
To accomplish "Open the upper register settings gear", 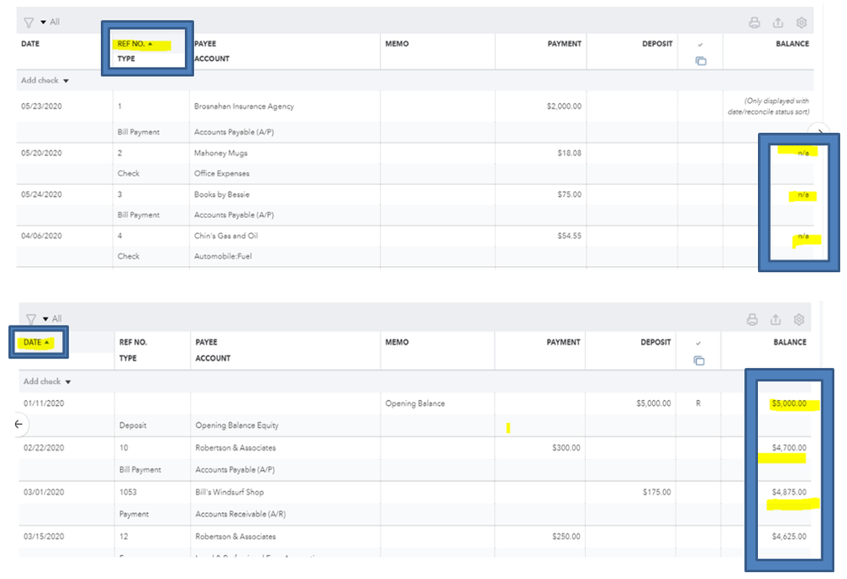I will click(801, 23).
